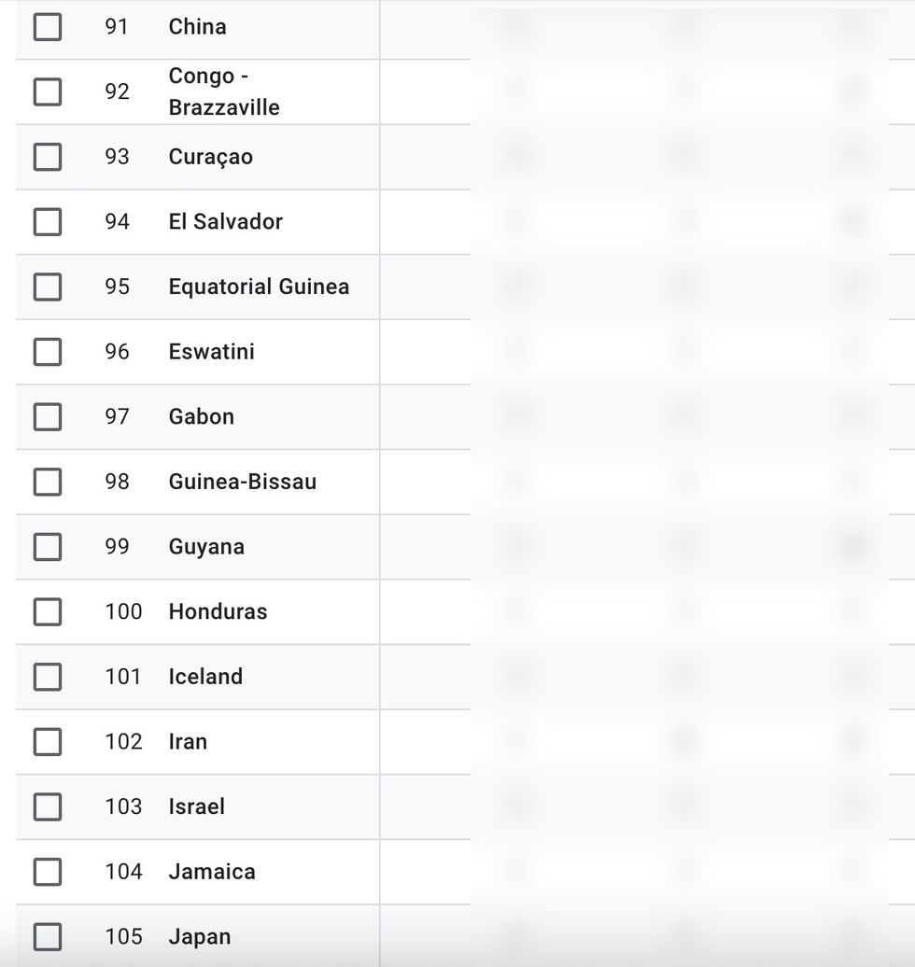The width and height of the screenshot is (915, 967).
Task: Toggle the Honduras row checkbox
Action: [x=48, y=611]
